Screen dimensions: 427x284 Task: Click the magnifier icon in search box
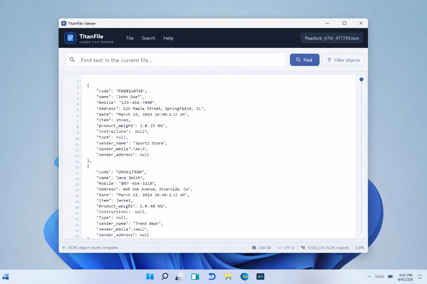(72, 60)
